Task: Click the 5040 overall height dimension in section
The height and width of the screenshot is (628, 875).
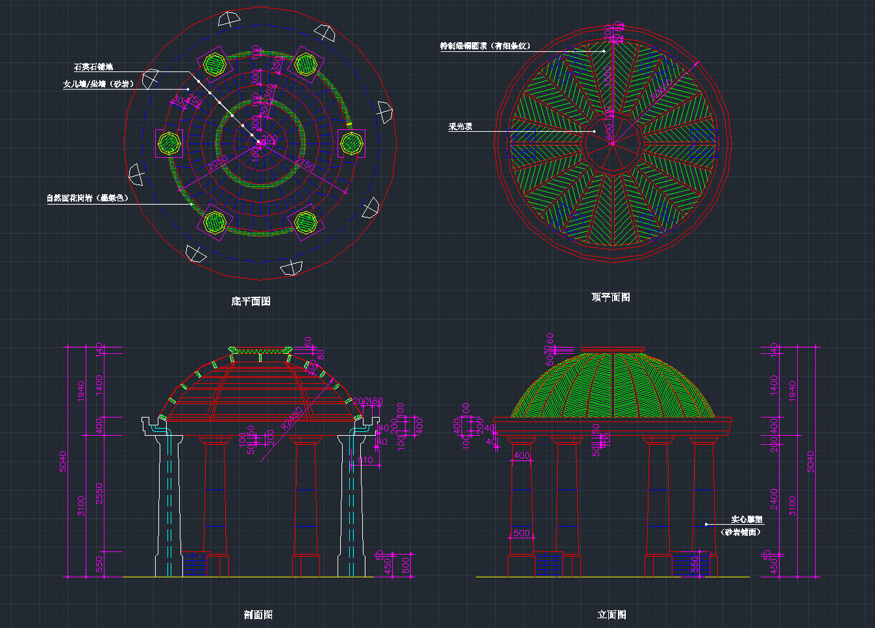Action: tap(64, 461)
